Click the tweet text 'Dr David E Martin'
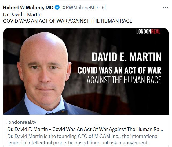The height and width of the screenshot is (147, 172). (x=22, y=14)
